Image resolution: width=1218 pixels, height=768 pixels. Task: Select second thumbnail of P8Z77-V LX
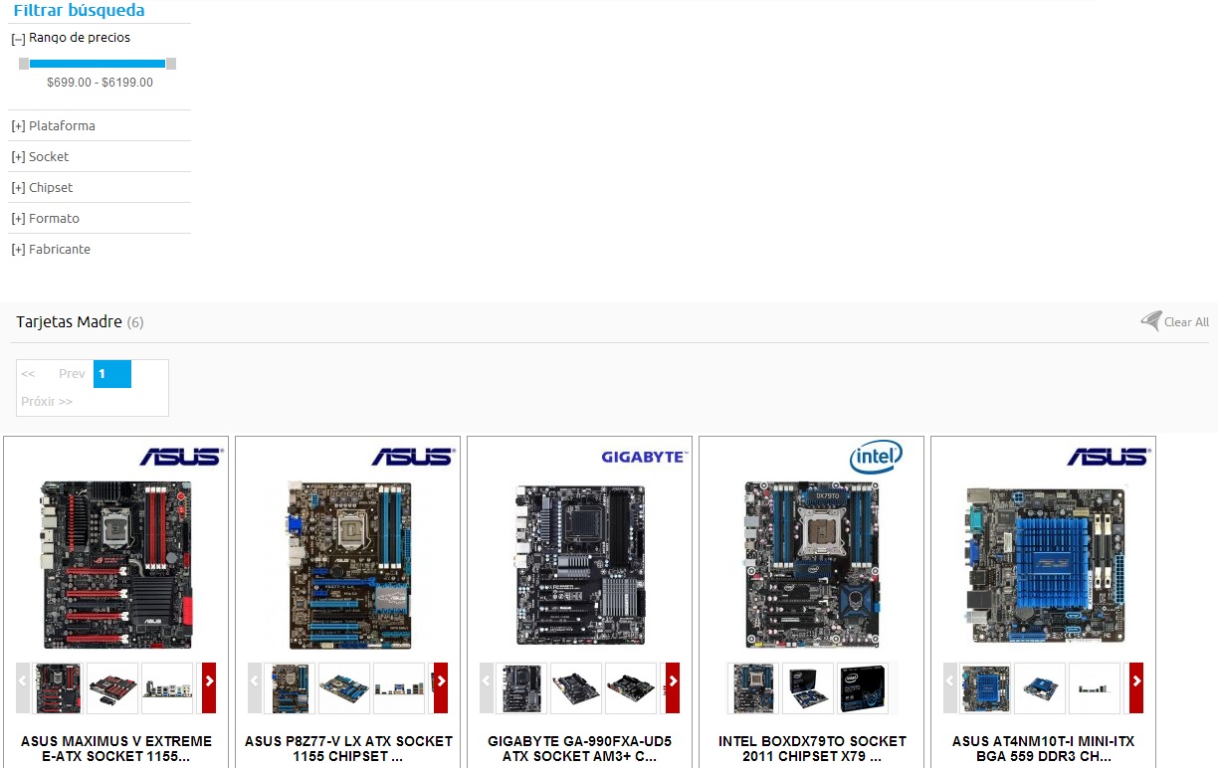(344, 688)
